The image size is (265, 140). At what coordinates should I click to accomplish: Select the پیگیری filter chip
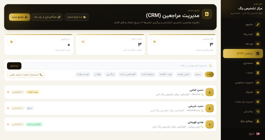point(110,74)
